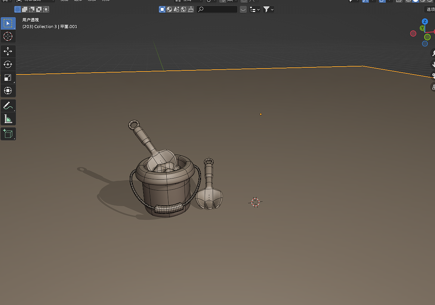Viewport: 435px width, 305px height.
Task: Select the Select Box tool
Action: click(x=8, y=23)
